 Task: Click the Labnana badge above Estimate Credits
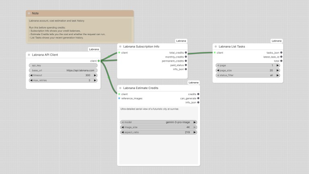194,83
